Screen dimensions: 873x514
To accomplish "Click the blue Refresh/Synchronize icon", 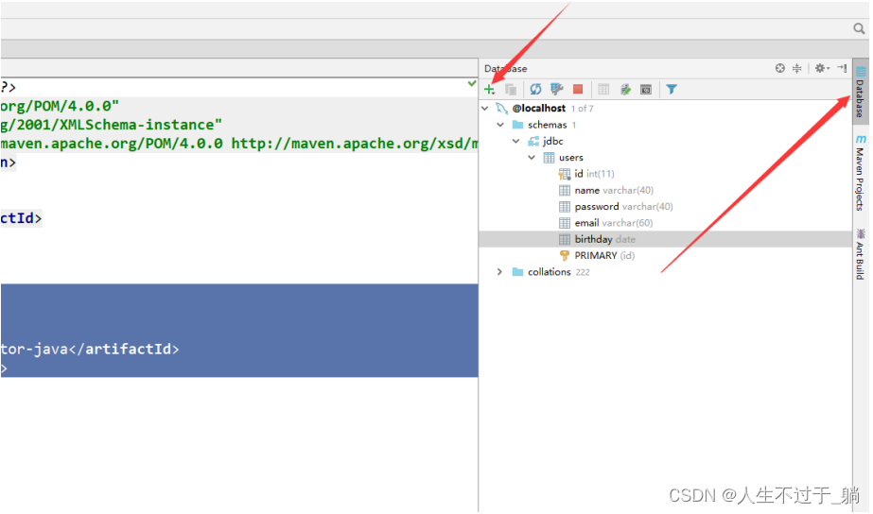I will [x=535, y=89].
